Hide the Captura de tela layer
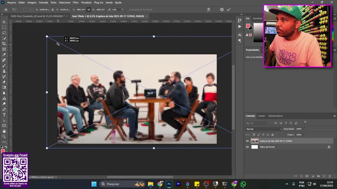Viewport: 337px width, 189px height. [247, 141]
